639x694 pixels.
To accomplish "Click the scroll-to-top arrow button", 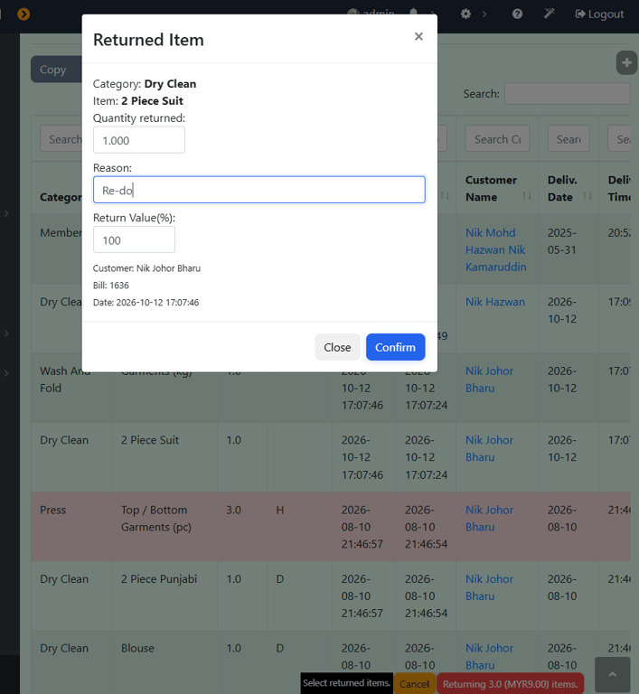I will (613, 674).
